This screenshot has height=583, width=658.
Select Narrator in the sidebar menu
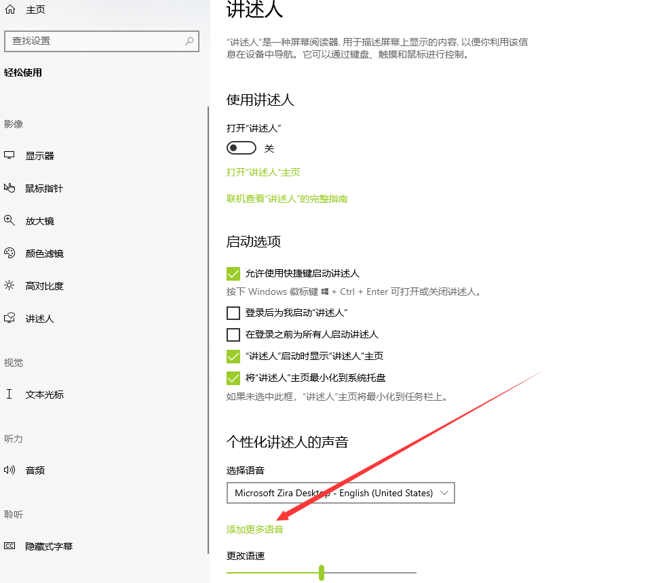click(39, 318)
